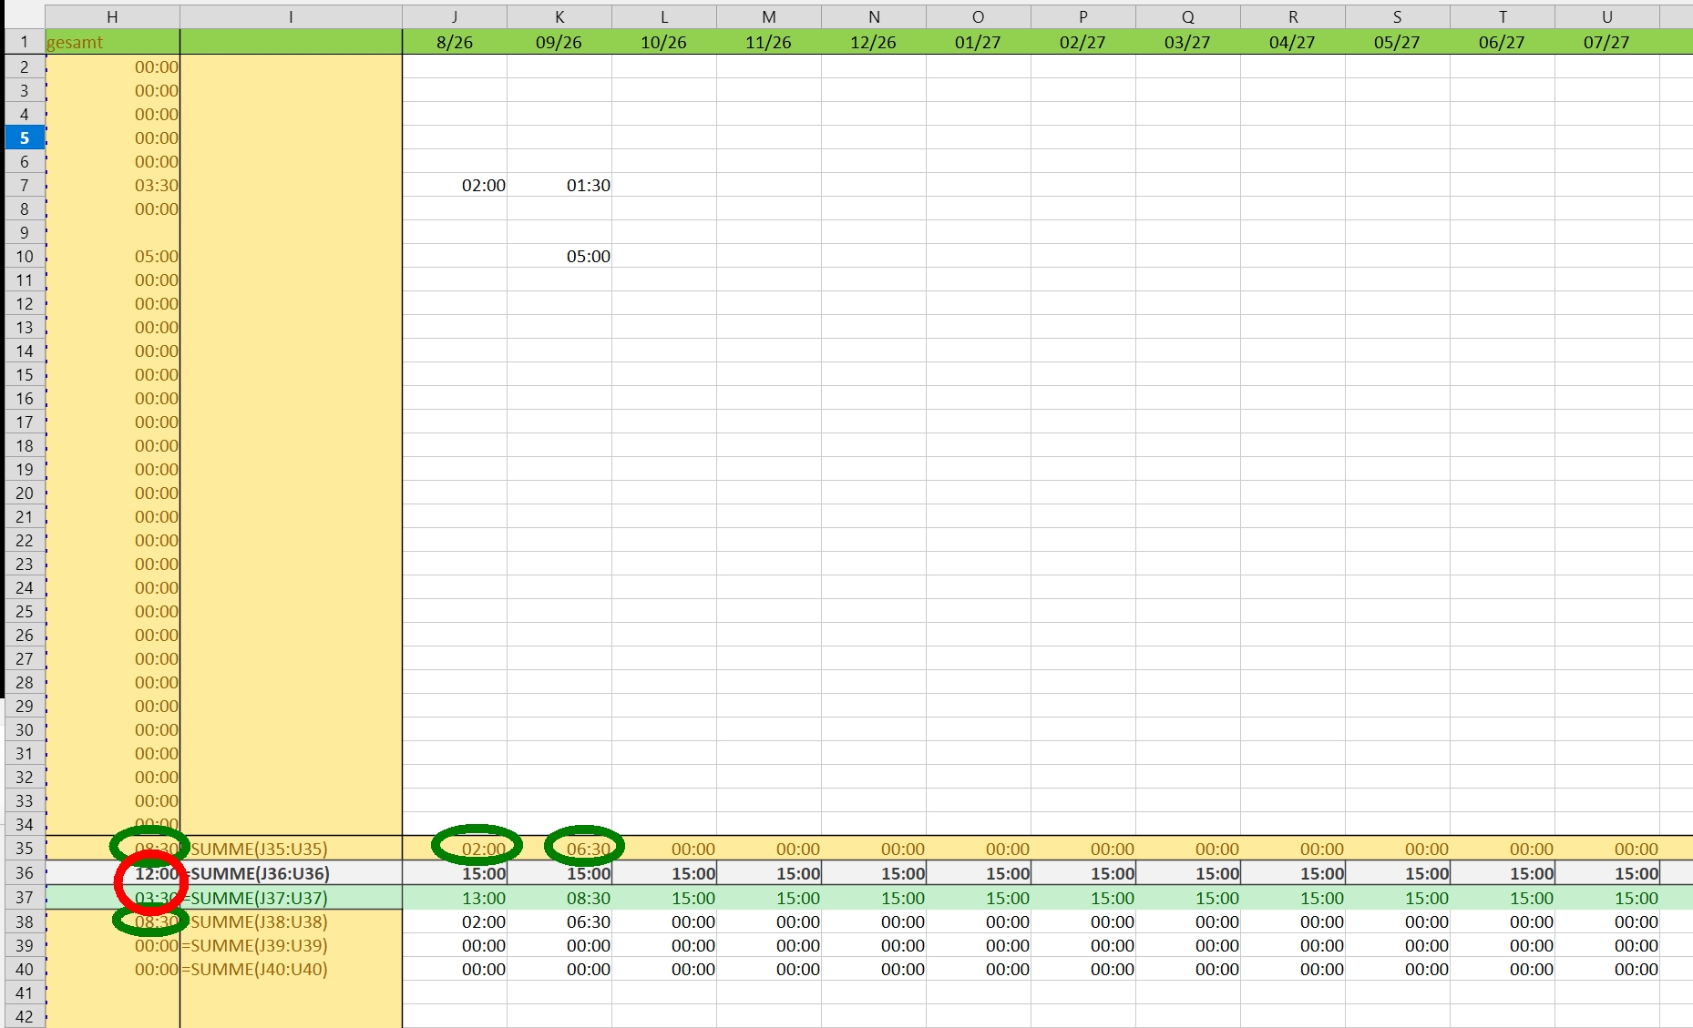
Task: Select cell K10 showing 05:00
Action: [x=559, y=256]
